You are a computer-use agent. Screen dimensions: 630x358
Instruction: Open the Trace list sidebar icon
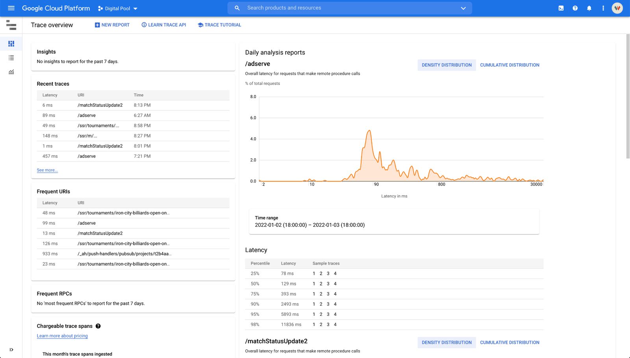coord(11,58)
